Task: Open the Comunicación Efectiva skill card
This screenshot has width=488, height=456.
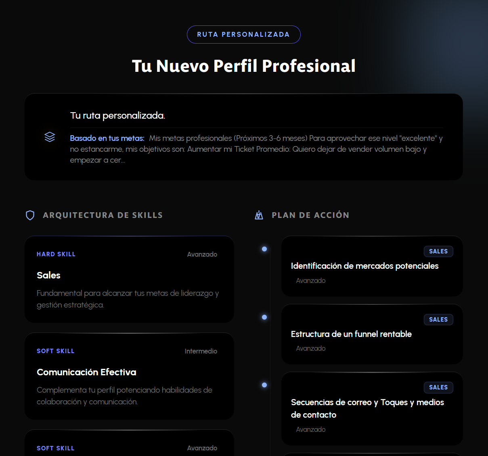Action: (x=129, y=376)
